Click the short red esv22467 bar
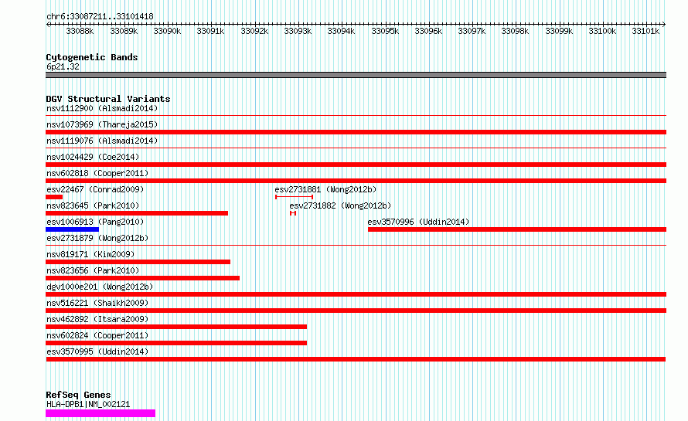 [54, 197]
